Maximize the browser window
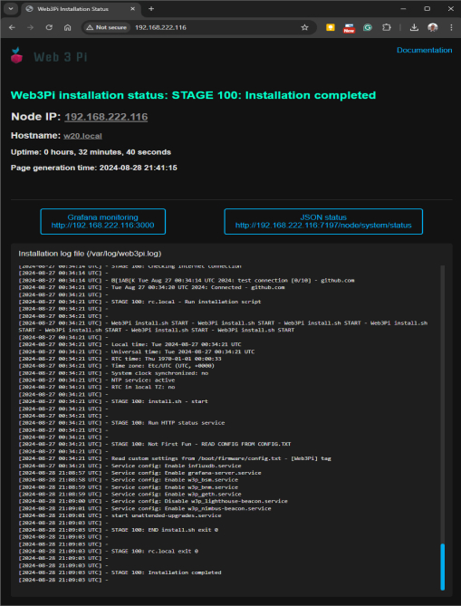Image resolution: width=461 pixels, height=606 pixels. click(427, 8)
